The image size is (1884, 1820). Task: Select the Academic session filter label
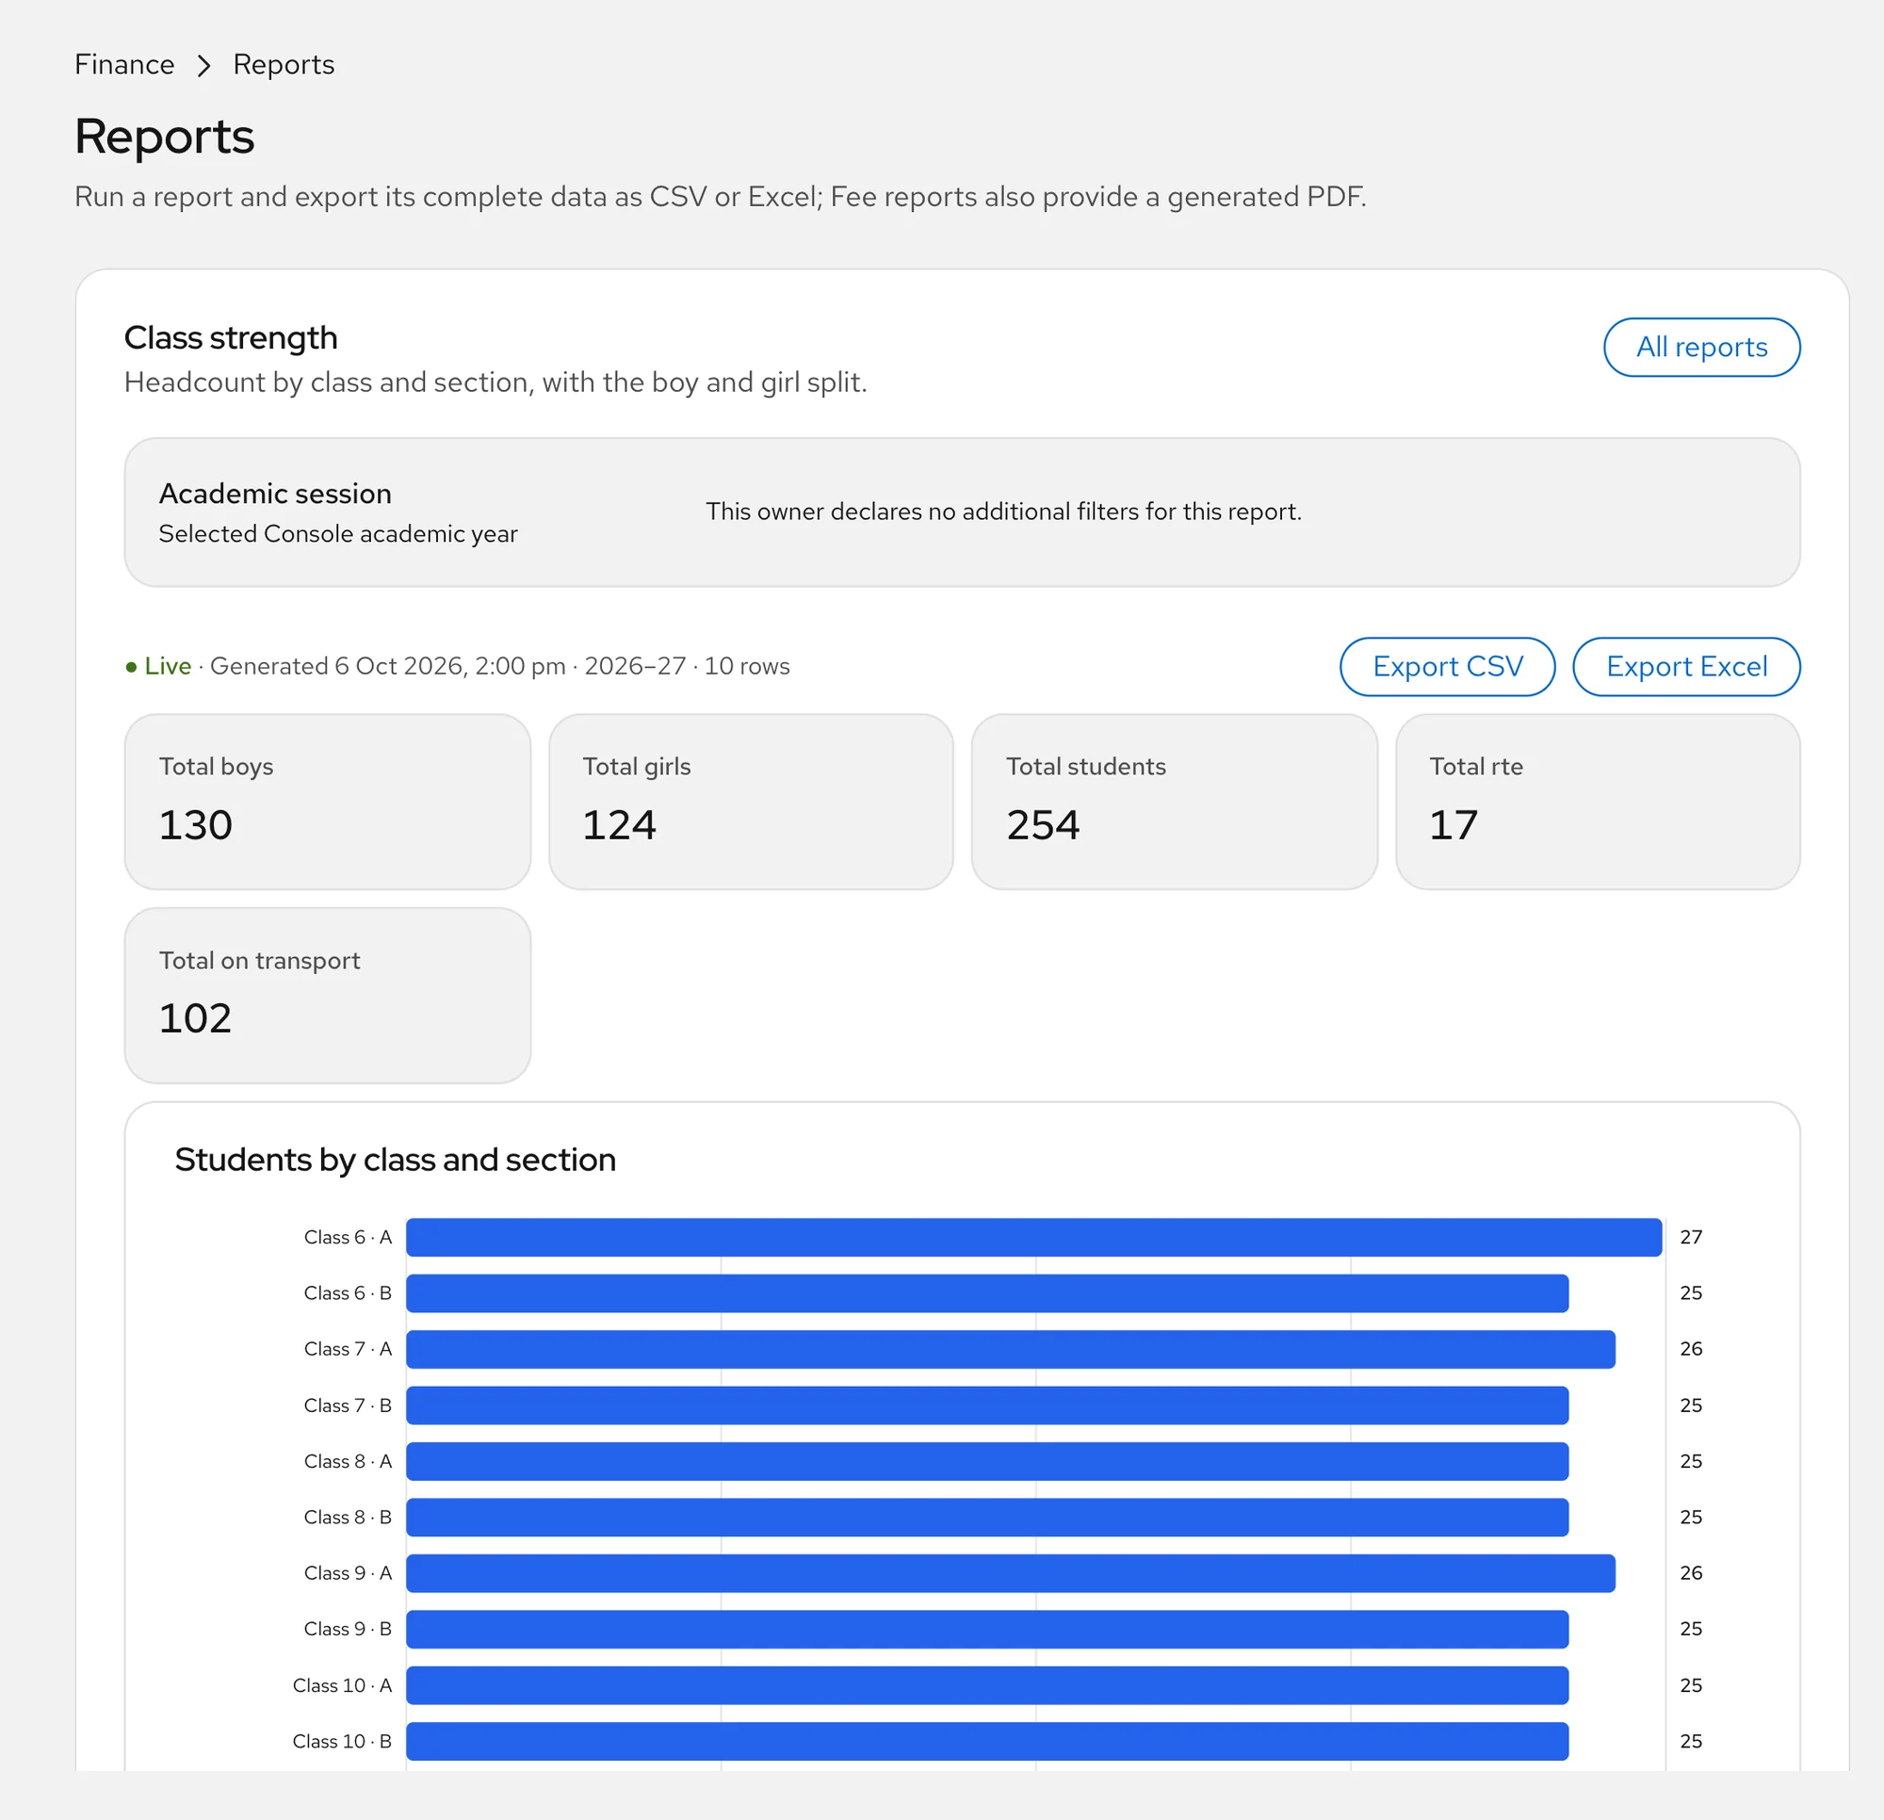point(275,494)
